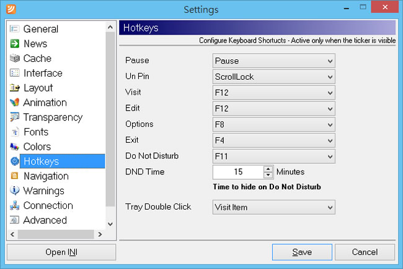
Task: Open the General settings page
Action: coord(41,29)
